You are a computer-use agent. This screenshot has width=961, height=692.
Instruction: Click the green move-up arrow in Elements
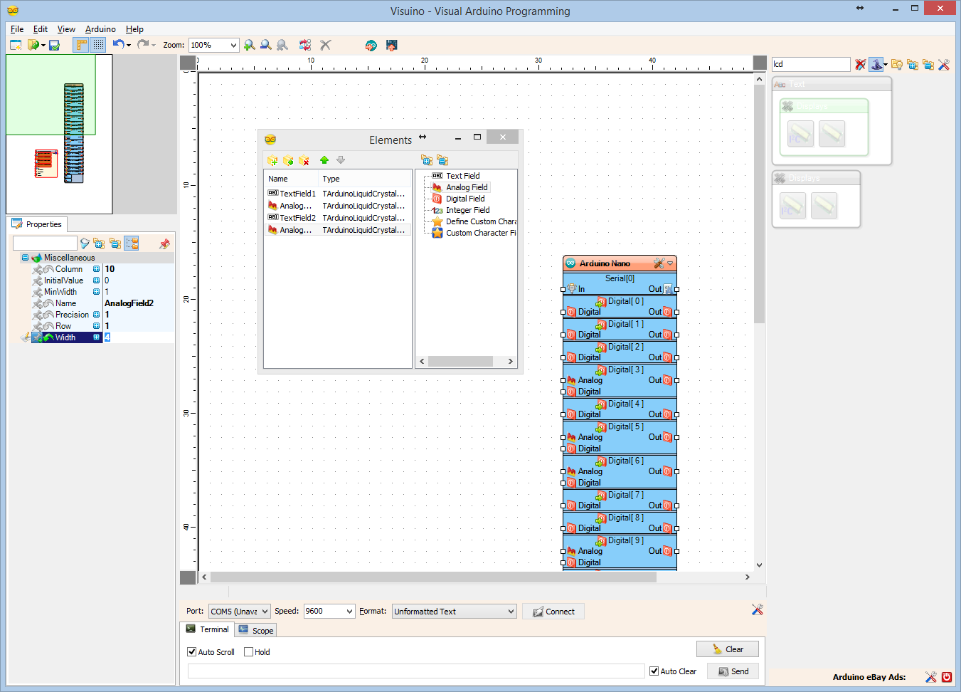(324, 160)
